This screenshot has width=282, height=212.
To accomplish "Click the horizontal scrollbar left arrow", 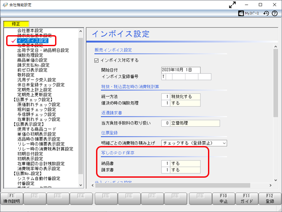I will tap(93, 185).
